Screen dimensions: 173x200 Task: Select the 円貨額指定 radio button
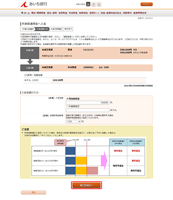coord(67,99)
